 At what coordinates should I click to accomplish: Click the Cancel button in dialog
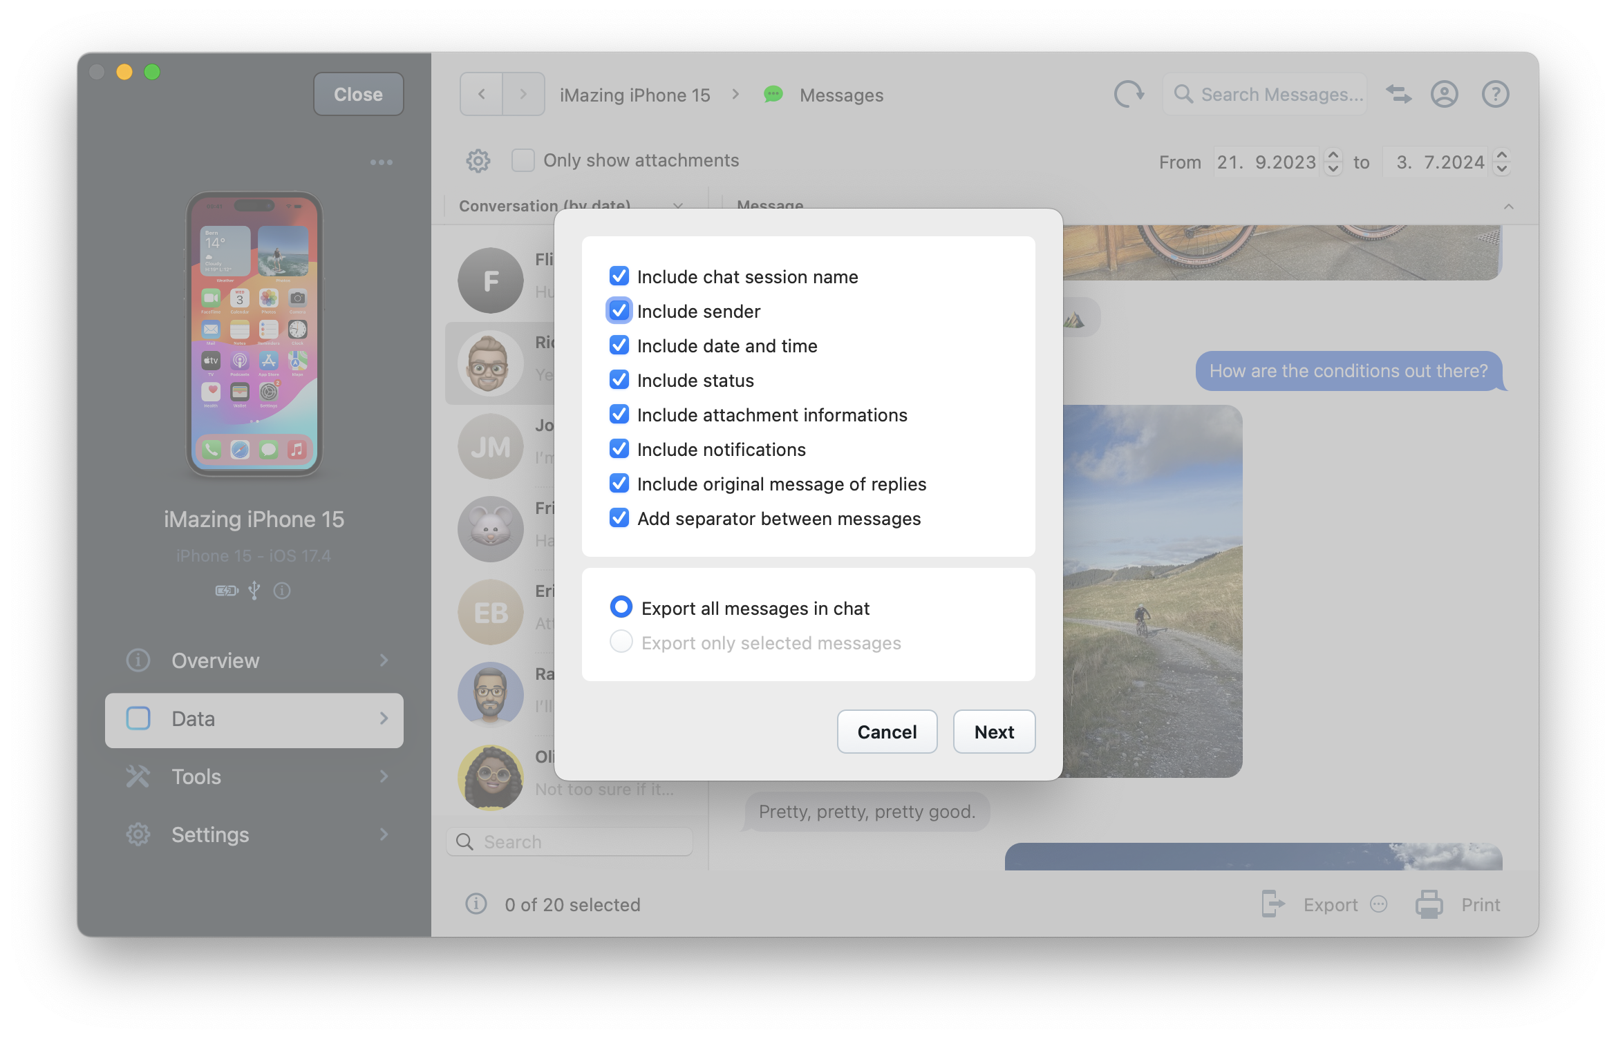887,732
